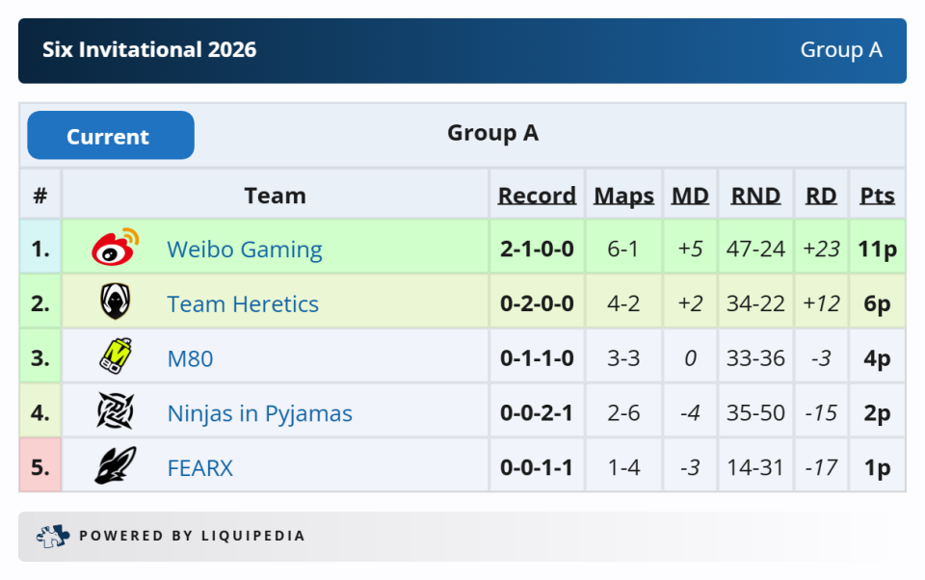Open the Ninjas in Pyjamas link
This screenshot has width=925, height=580.
[260, 414]
